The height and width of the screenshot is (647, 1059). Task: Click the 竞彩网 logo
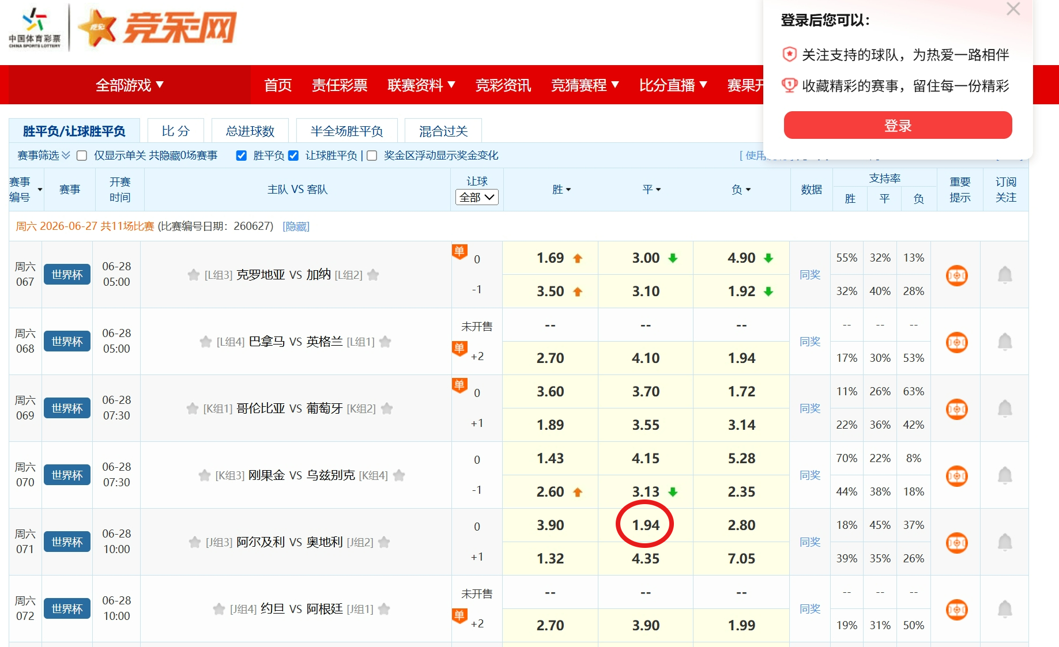157,28
